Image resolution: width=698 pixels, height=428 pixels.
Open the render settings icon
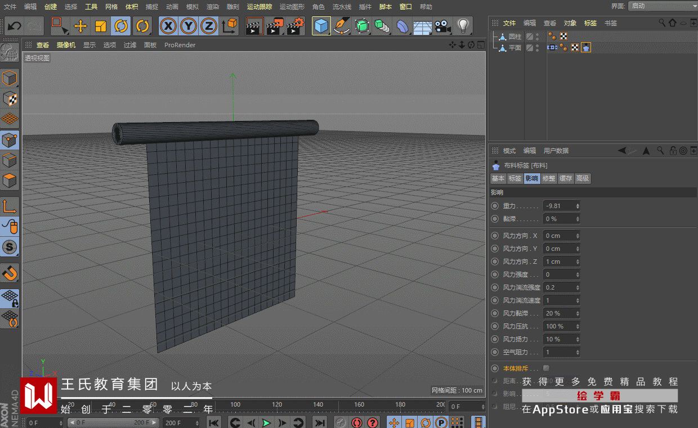[296, 26]
